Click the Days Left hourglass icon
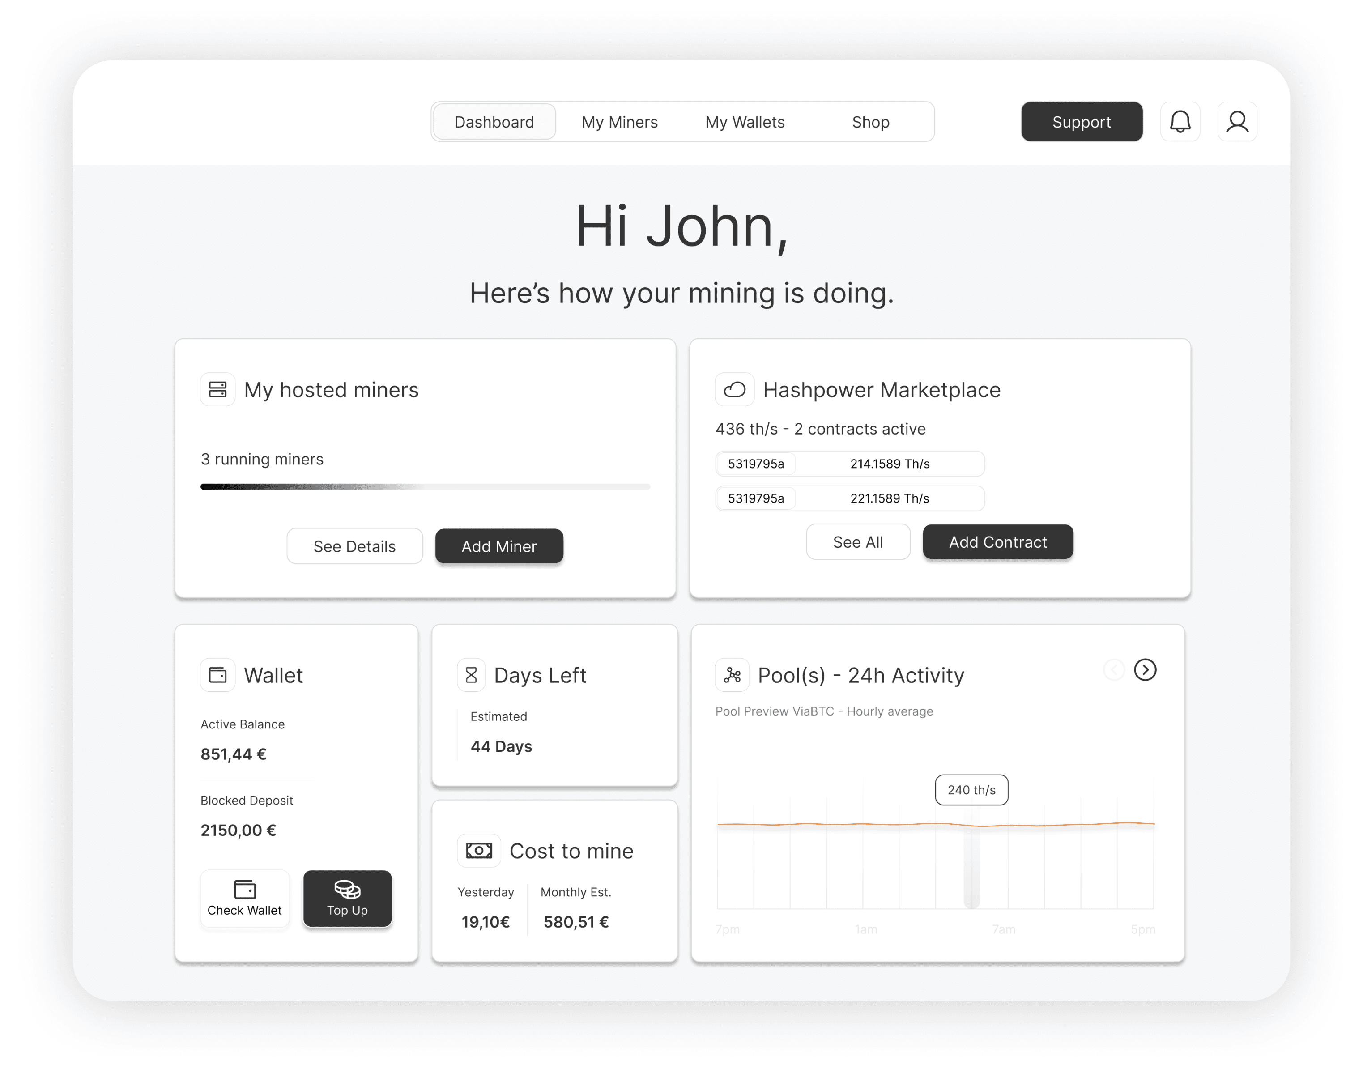This screenshot has width=1363, height=1065. [471, 675]
